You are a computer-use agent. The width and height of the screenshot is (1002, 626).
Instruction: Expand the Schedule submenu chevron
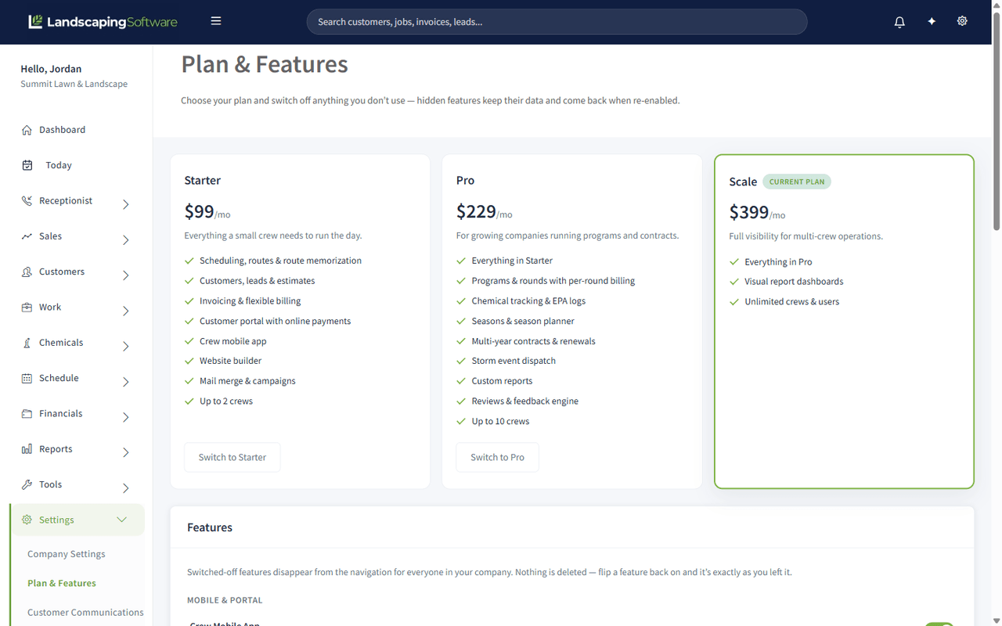[125, 382]
